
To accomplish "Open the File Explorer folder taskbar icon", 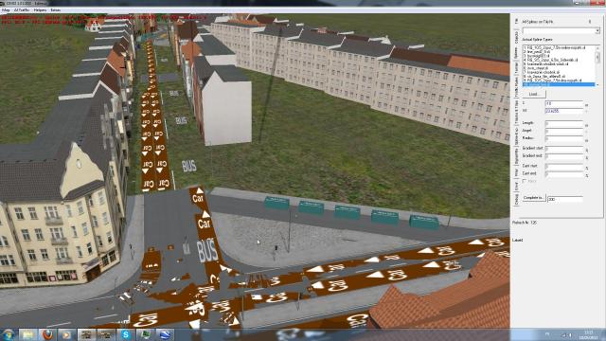I will [27, 335].
